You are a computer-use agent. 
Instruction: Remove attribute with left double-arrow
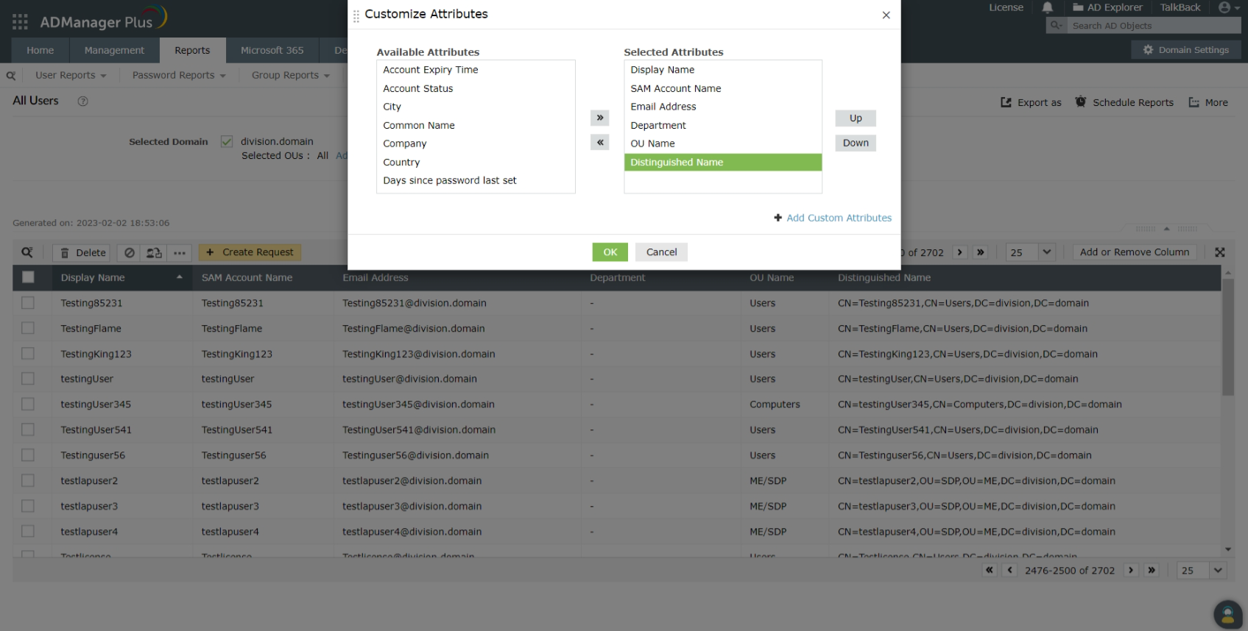[x=600, y=143]
